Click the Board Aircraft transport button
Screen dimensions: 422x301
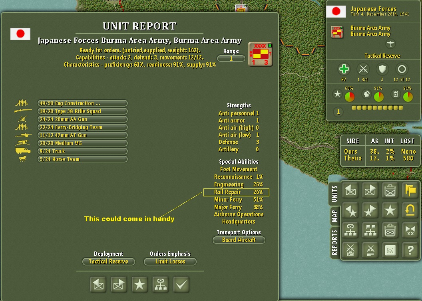coord(239,240)
